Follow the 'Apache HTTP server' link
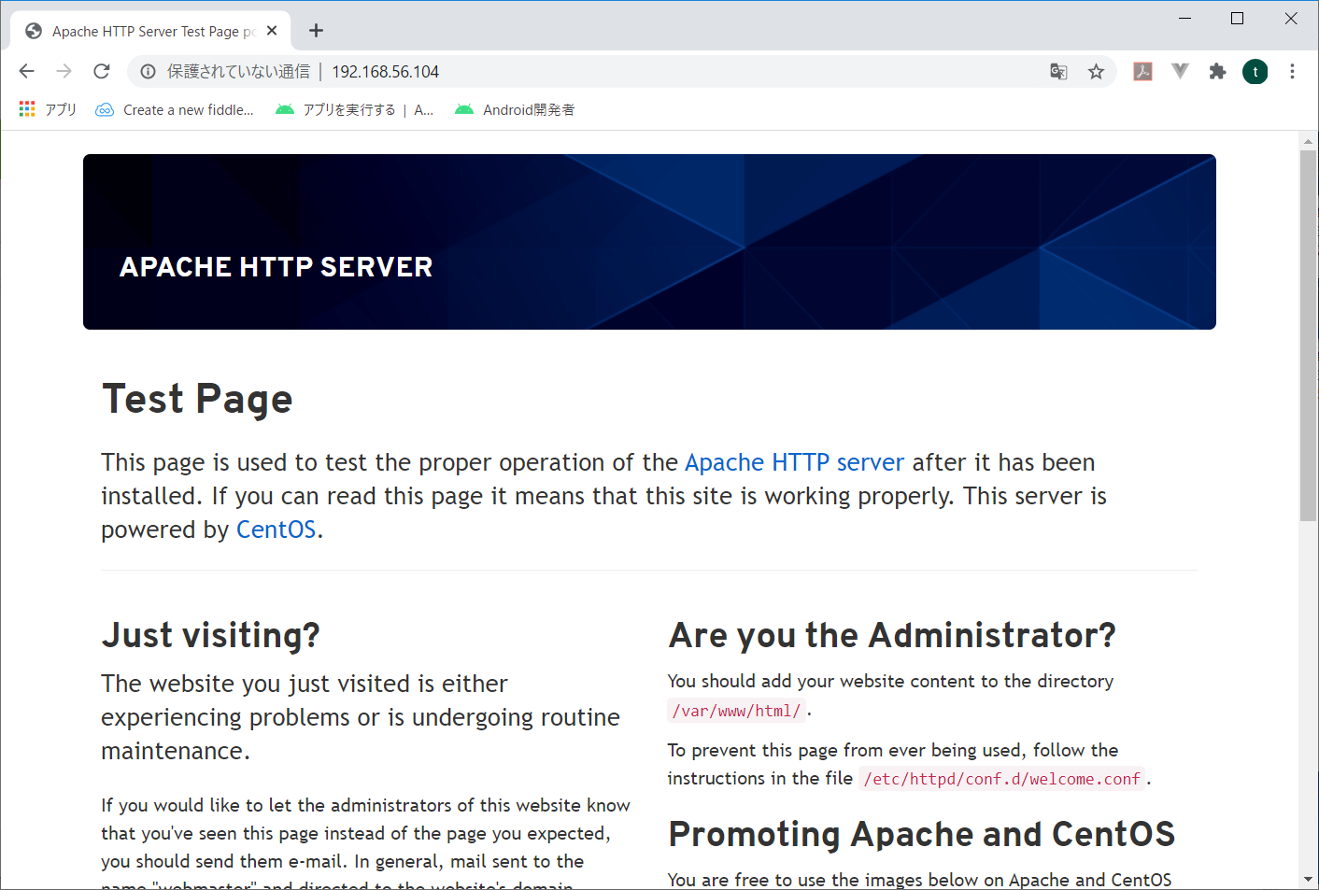Image resolution: width=1319 pixels, height=890 pixels. click(x=794, y=462)
